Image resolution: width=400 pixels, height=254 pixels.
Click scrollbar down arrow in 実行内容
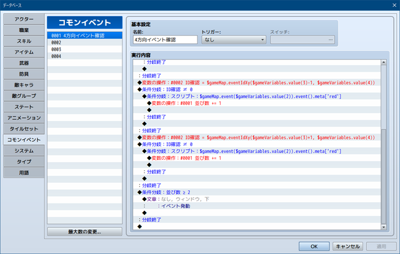pos(383,227)
